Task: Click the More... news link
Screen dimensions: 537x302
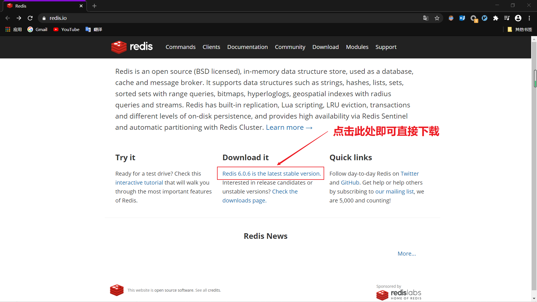Action: 406,254
